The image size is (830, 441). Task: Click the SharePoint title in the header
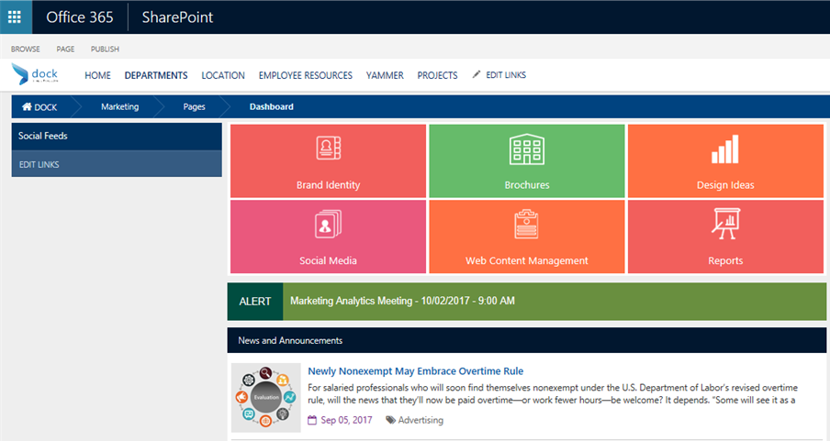point(177,17)
